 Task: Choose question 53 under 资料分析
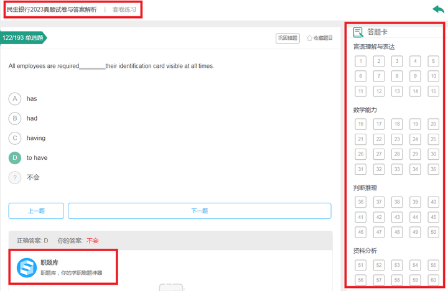[397, 266]
